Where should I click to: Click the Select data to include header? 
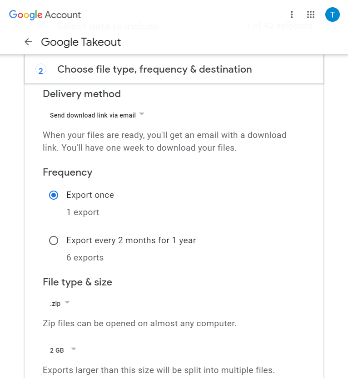point(108,26)
